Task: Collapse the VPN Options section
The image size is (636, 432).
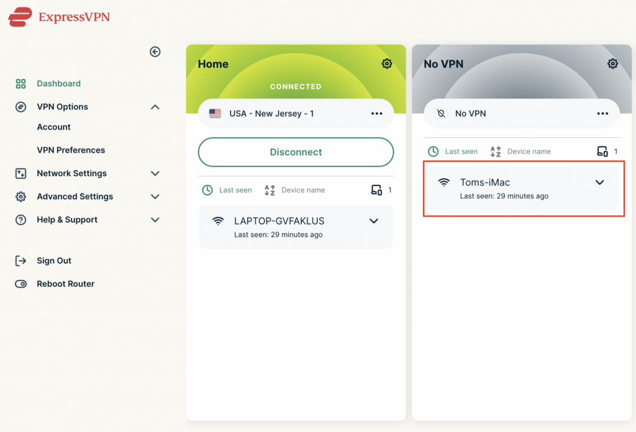Action: pos(155,107)
